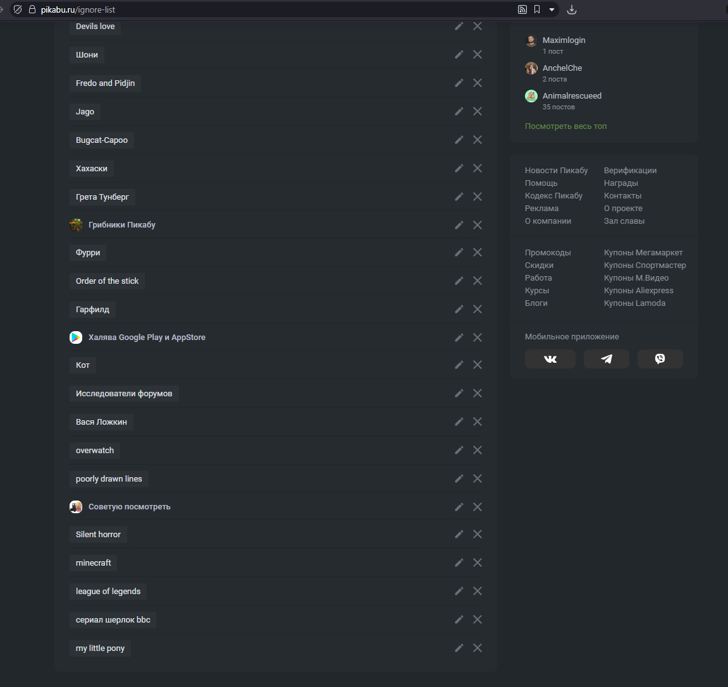Screen dimensions: 728x687
Task: Remove league of legends tag
Action: click(x=478, y=591)
